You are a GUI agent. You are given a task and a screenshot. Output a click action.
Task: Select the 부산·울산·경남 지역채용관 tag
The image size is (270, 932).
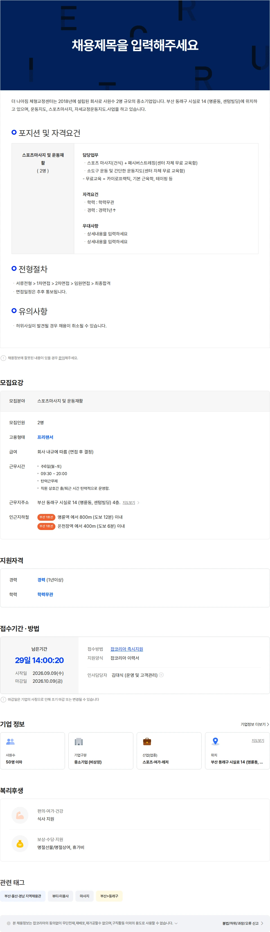[x=23, y=896]
